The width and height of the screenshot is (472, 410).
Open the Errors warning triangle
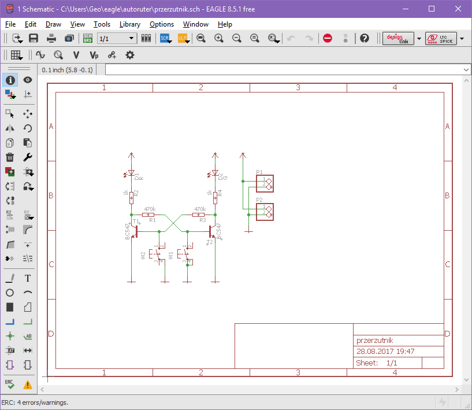pos(27,384)
